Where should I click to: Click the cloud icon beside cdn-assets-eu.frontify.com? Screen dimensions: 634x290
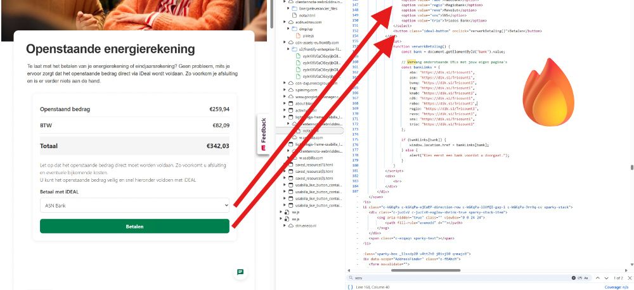[x=291, y=42]
